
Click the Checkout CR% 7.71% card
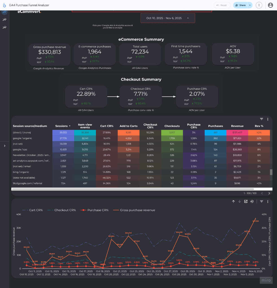point(141,97)
